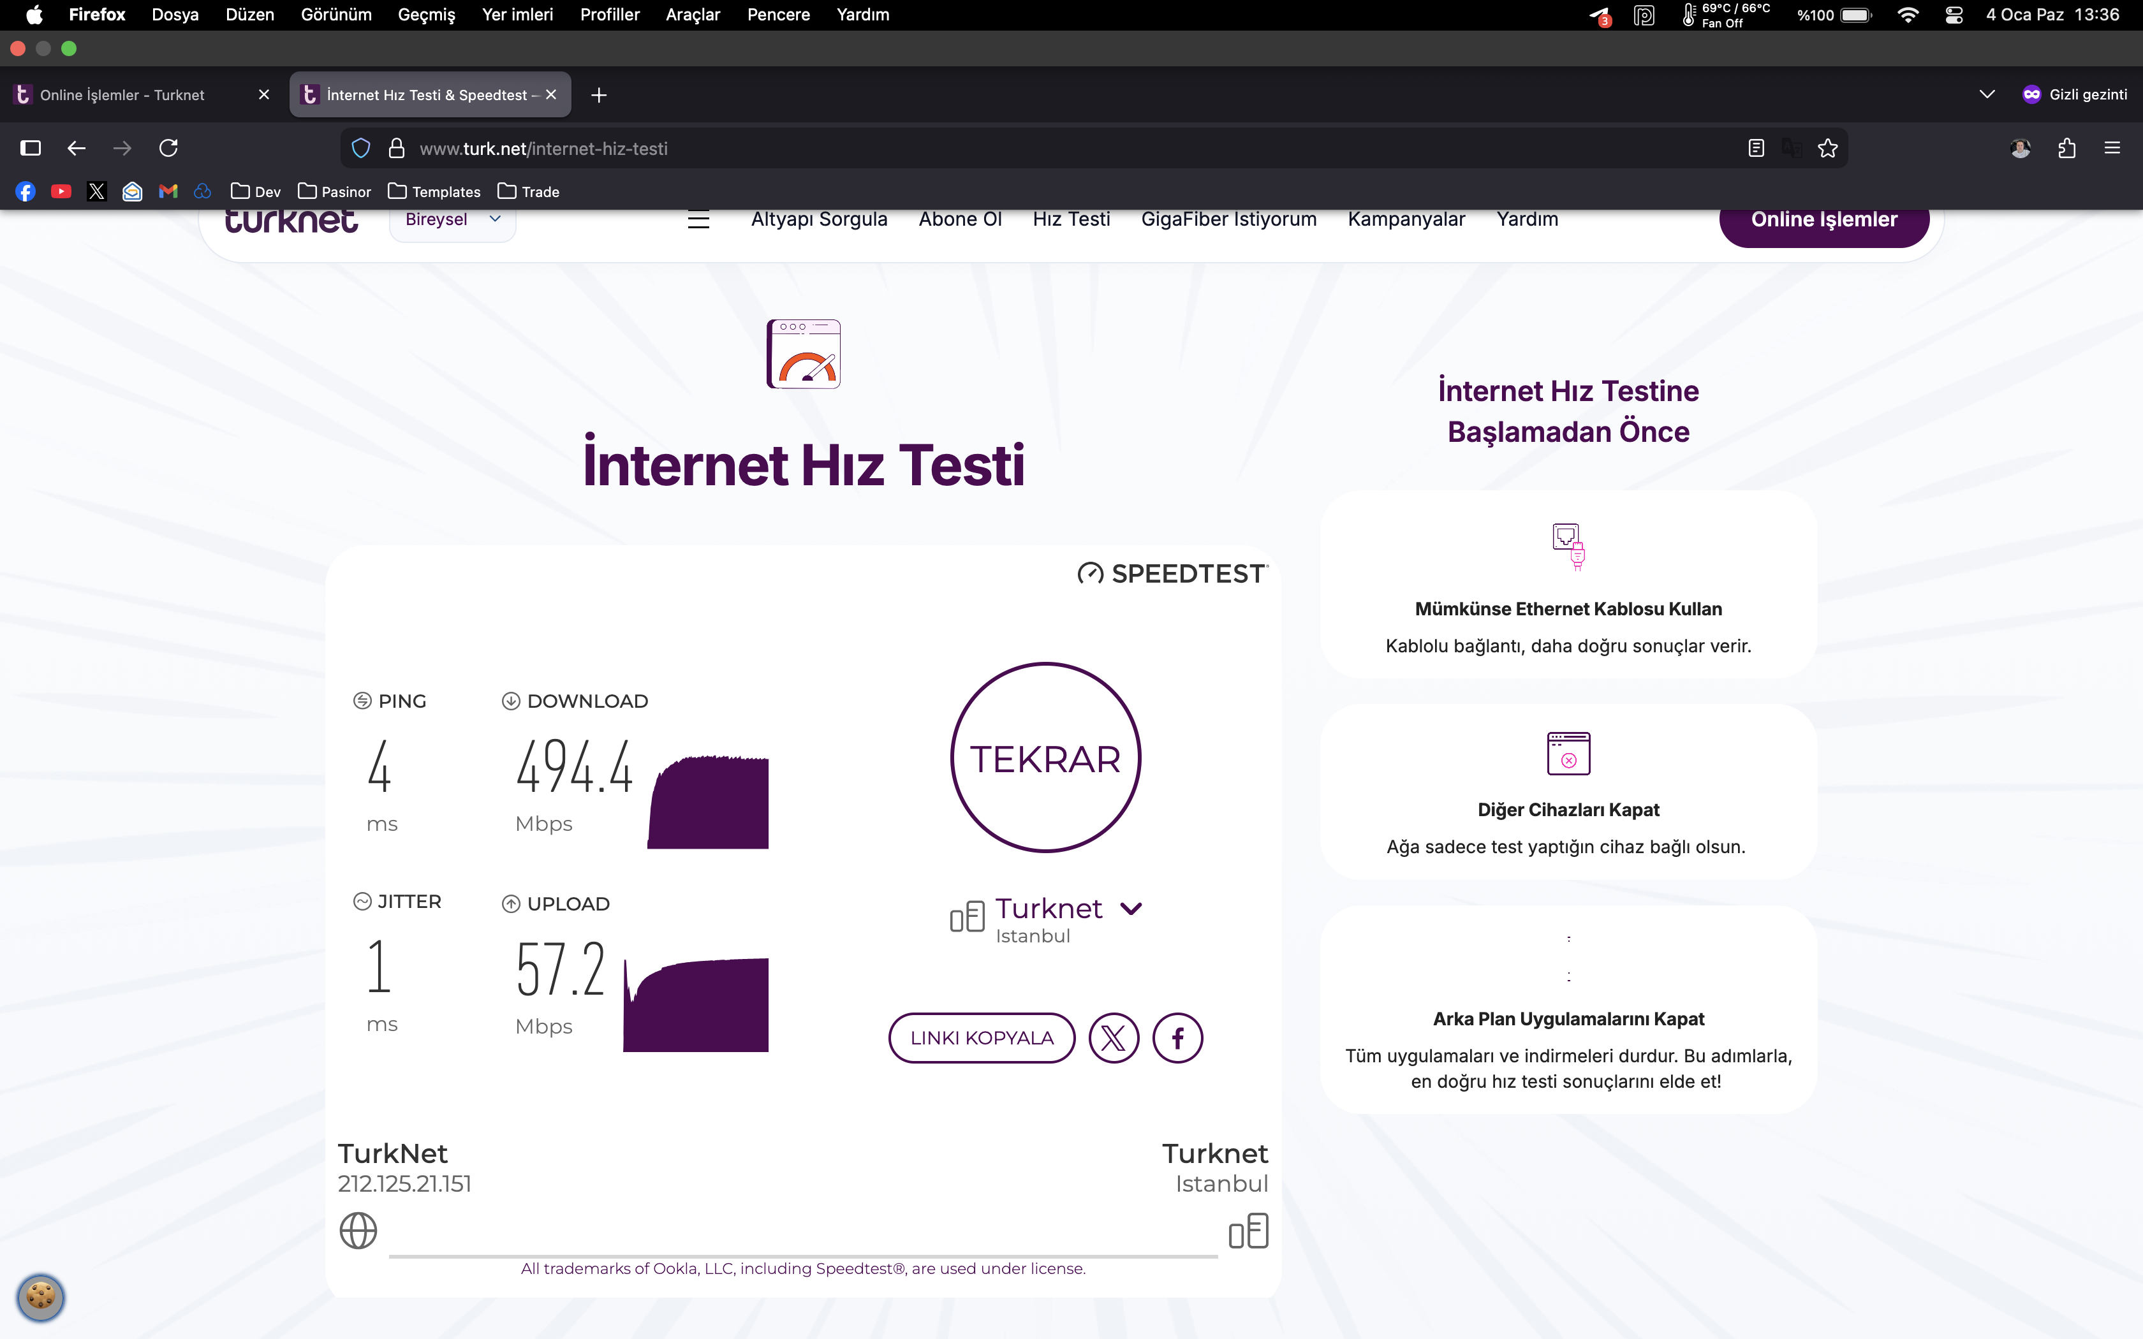
Task: Open list all tabs chevron
Action: click(1987, 95)
